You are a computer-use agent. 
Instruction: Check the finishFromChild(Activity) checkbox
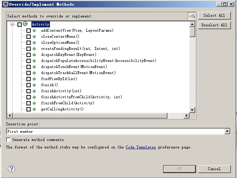pyautogui.click(x=29, y=103)
